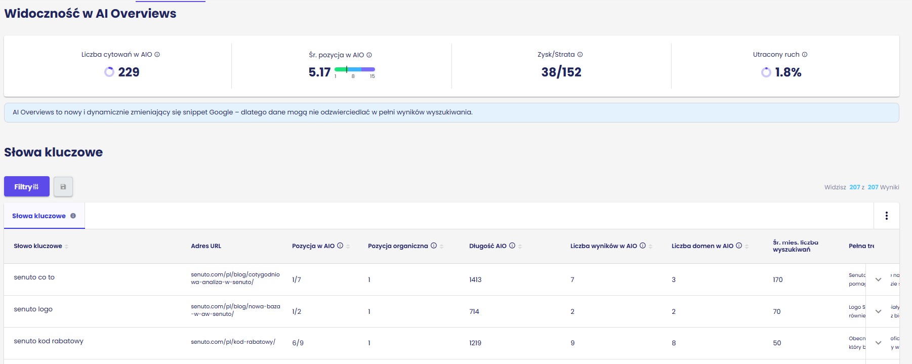Sort by Liczba domen w AIO arrows
Viewport: 912px width, 364px height.
(747, 247)
